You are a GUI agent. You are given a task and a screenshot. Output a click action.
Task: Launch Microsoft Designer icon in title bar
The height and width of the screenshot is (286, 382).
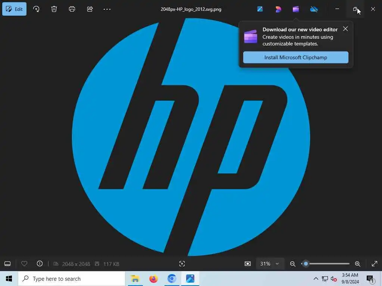click(x=278, y=9)
